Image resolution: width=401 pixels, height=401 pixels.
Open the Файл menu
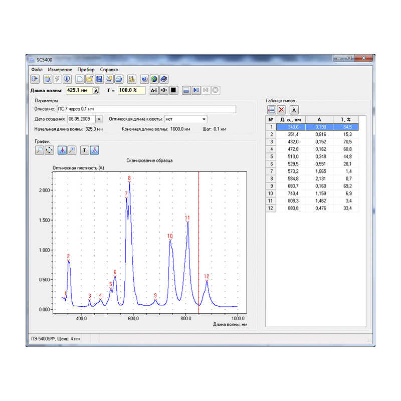pos(36,69)
